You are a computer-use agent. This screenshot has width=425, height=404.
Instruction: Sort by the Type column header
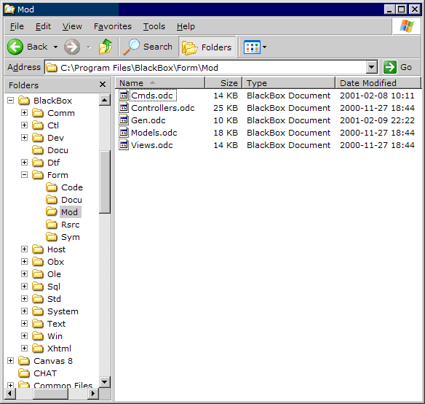pyautogui.click(x=289, y=83)
